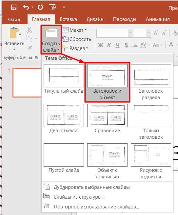The width and height of the screenshot is (178, 215).
Task: Toggle bold Ж formatting
Action: point(101,45)
